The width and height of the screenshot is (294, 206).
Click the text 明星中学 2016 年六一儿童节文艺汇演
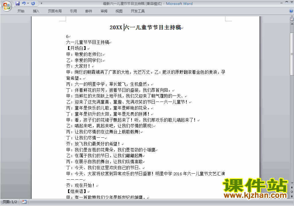(190, 174)
